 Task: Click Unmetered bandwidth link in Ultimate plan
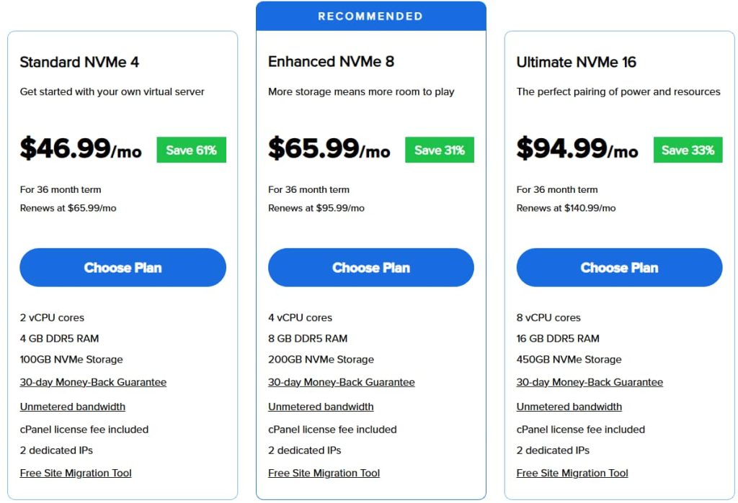(x=569, y=407)
